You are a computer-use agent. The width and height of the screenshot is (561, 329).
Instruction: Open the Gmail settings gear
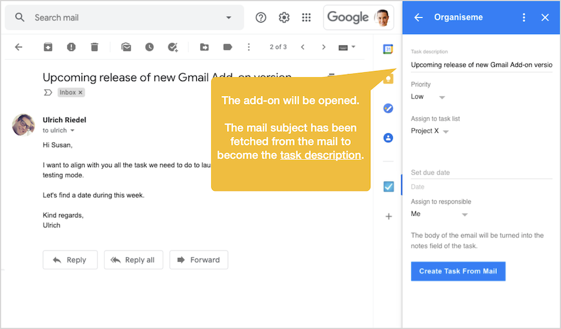pos(284,17)
